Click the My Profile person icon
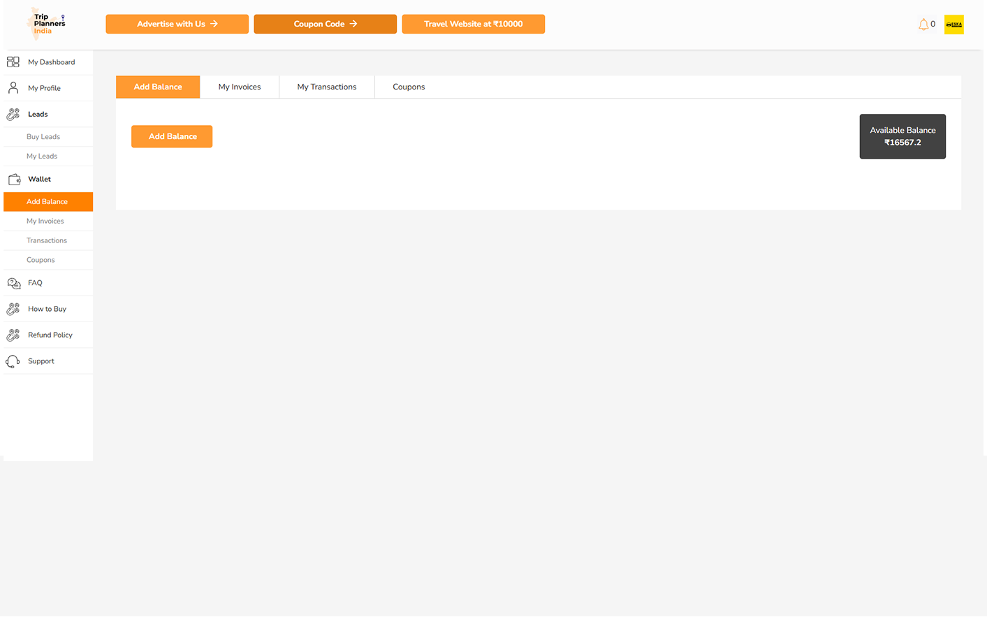987x617 pixels. tap(13, 88)
